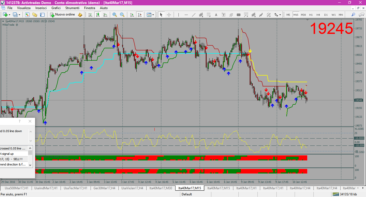The height and width of the screenshot is (197, 366).
Task: Open the new chart dropdown arrow
Action: tap(9, 15)
